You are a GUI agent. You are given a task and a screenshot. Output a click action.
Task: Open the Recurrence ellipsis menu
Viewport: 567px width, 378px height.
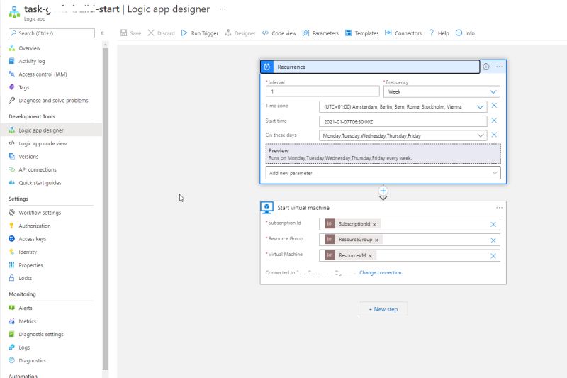[500, 67]
